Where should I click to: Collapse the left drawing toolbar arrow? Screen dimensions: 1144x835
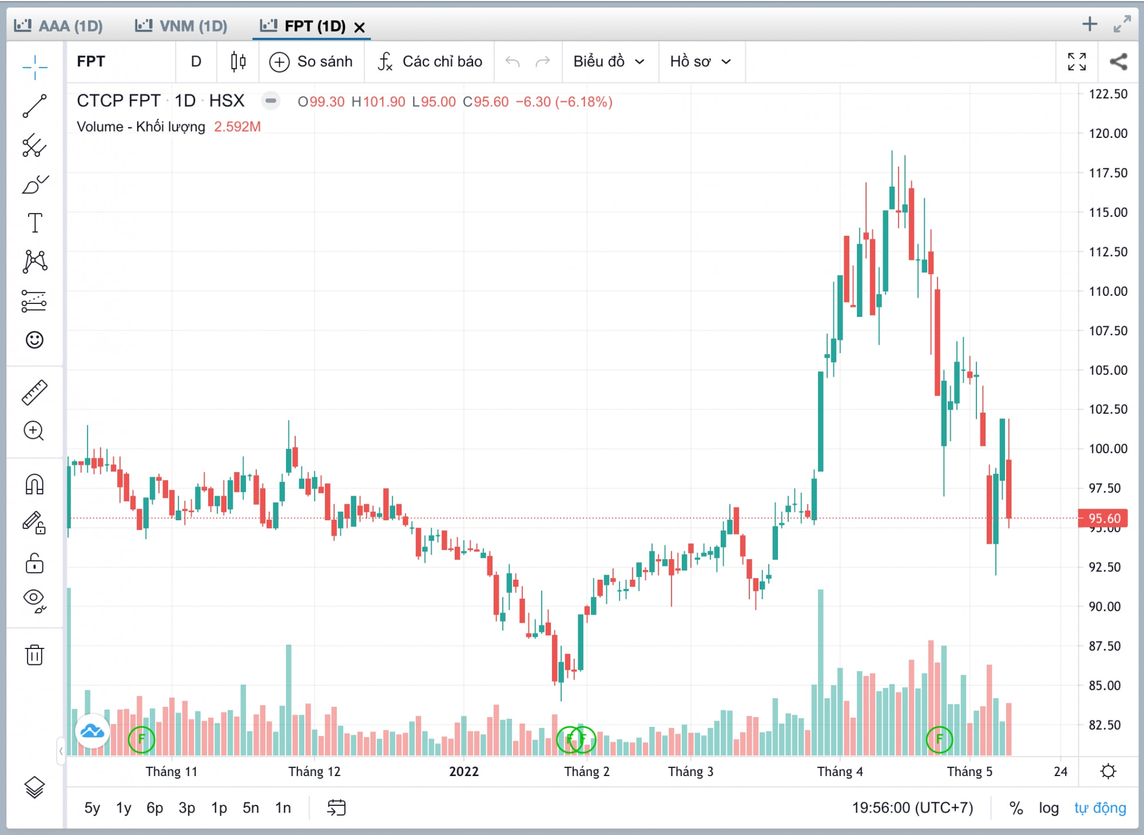[61, 751]
